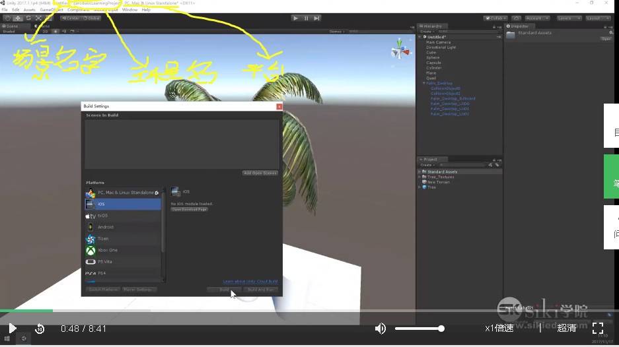619x347 pixels.
Task: Click the Player Settings button
Action: (x=138, y=290)
